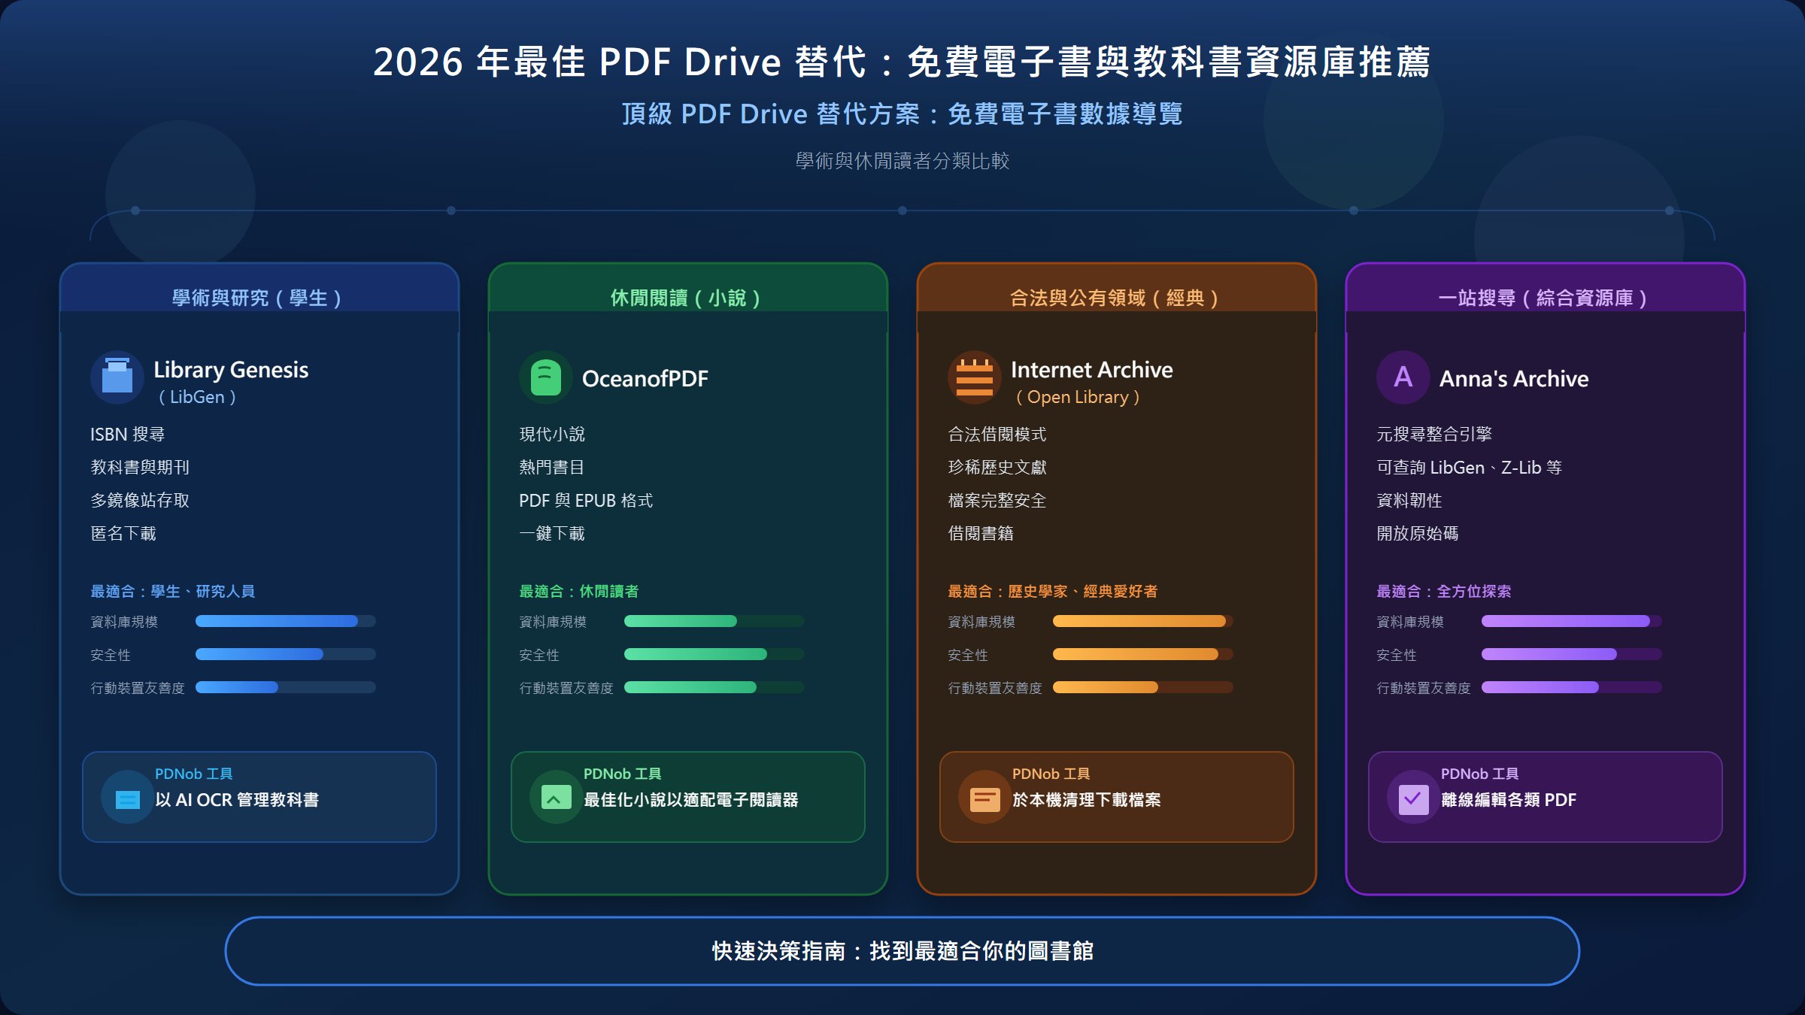Viewport: 1805px width, 1015px height.
Task: Click the Library Genesis title text
Action: coord(231,370)
